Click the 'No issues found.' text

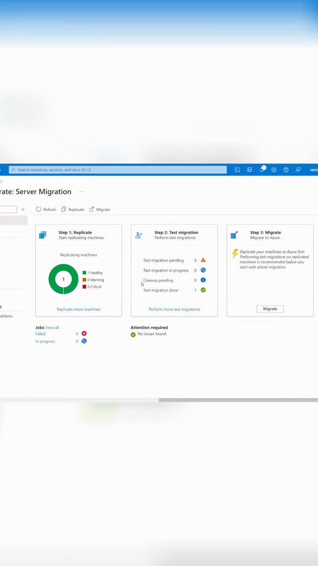pyautogui.click(x=152, y=334)
